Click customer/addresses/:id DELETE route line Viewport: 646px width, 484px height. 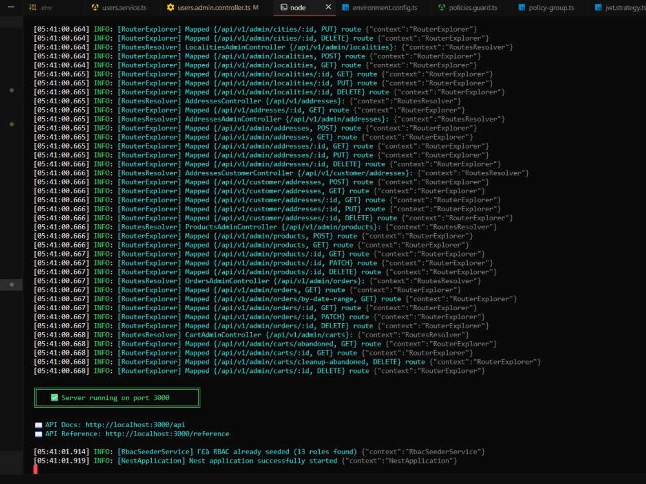pos(273,218)
